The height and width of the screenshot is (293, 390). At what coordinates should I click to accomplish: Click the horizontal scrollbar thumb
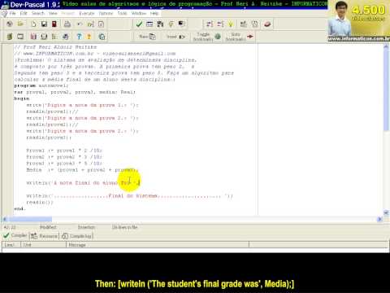(x=30, y=219)
